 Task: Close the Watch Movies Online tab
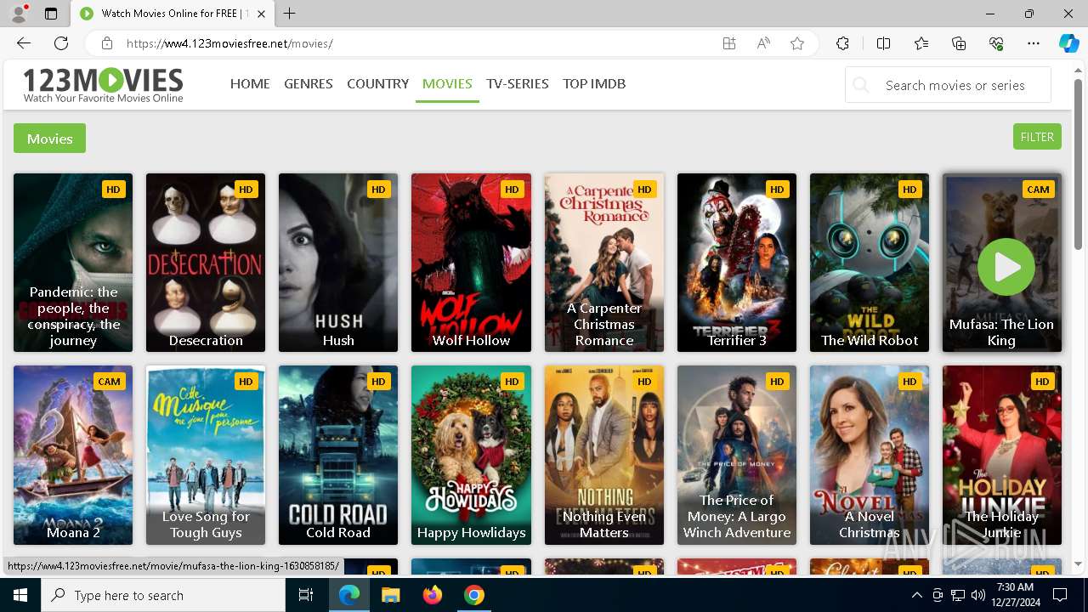click(x=261, y=14)
